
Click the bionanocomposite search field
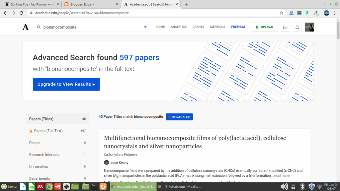click(x=92, y=27)
